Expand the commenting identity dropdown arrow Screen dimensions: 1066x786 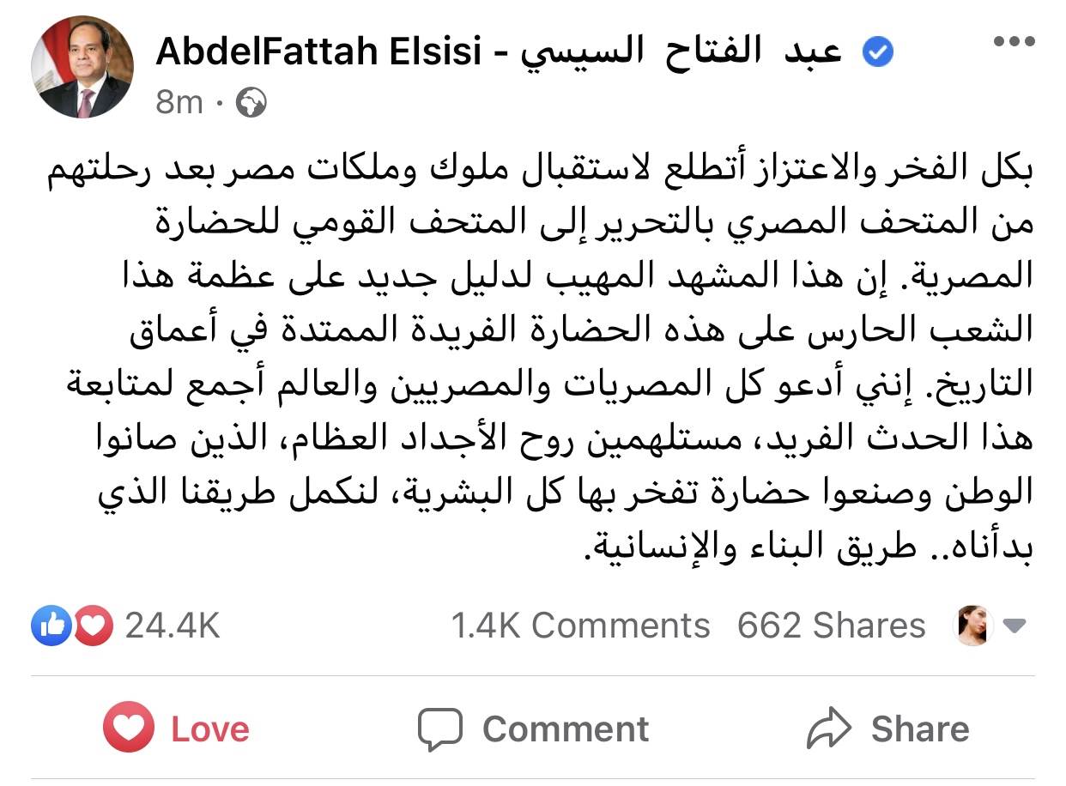1015,626
